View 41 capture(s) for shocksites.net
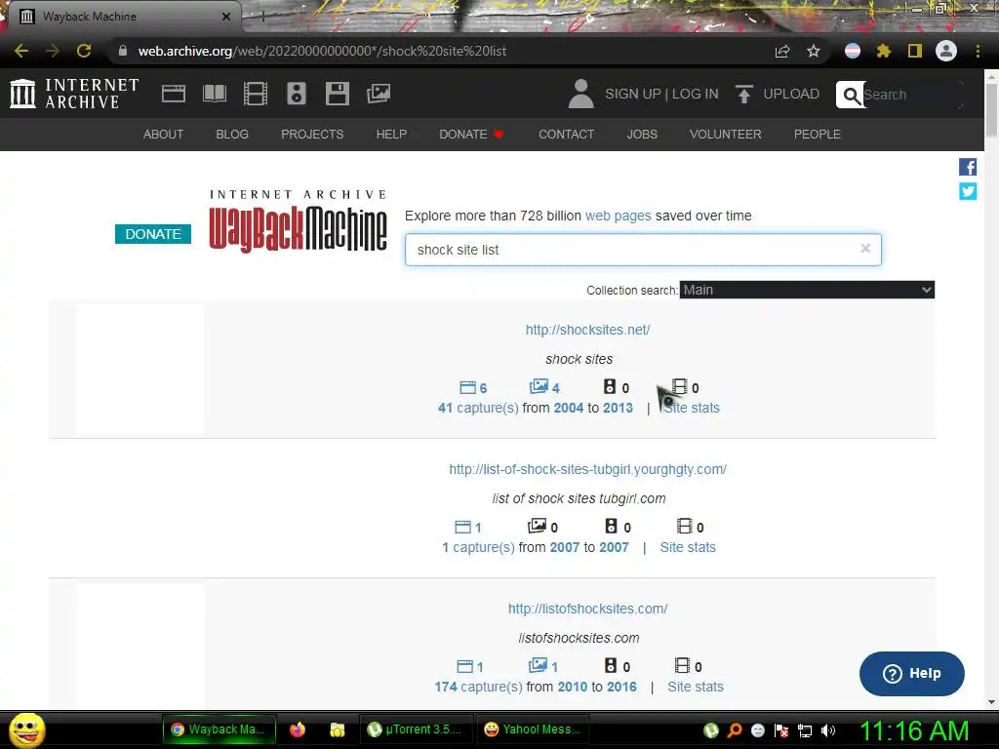999x749 pixels. pyautogui.click(x=478, y=408)
